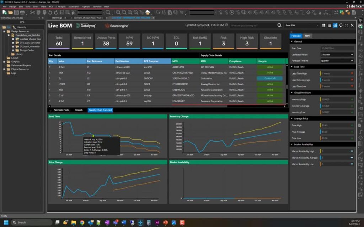Click the highlighted Live BOM chart view icon
Screen dimensions: 364x227
335,25
